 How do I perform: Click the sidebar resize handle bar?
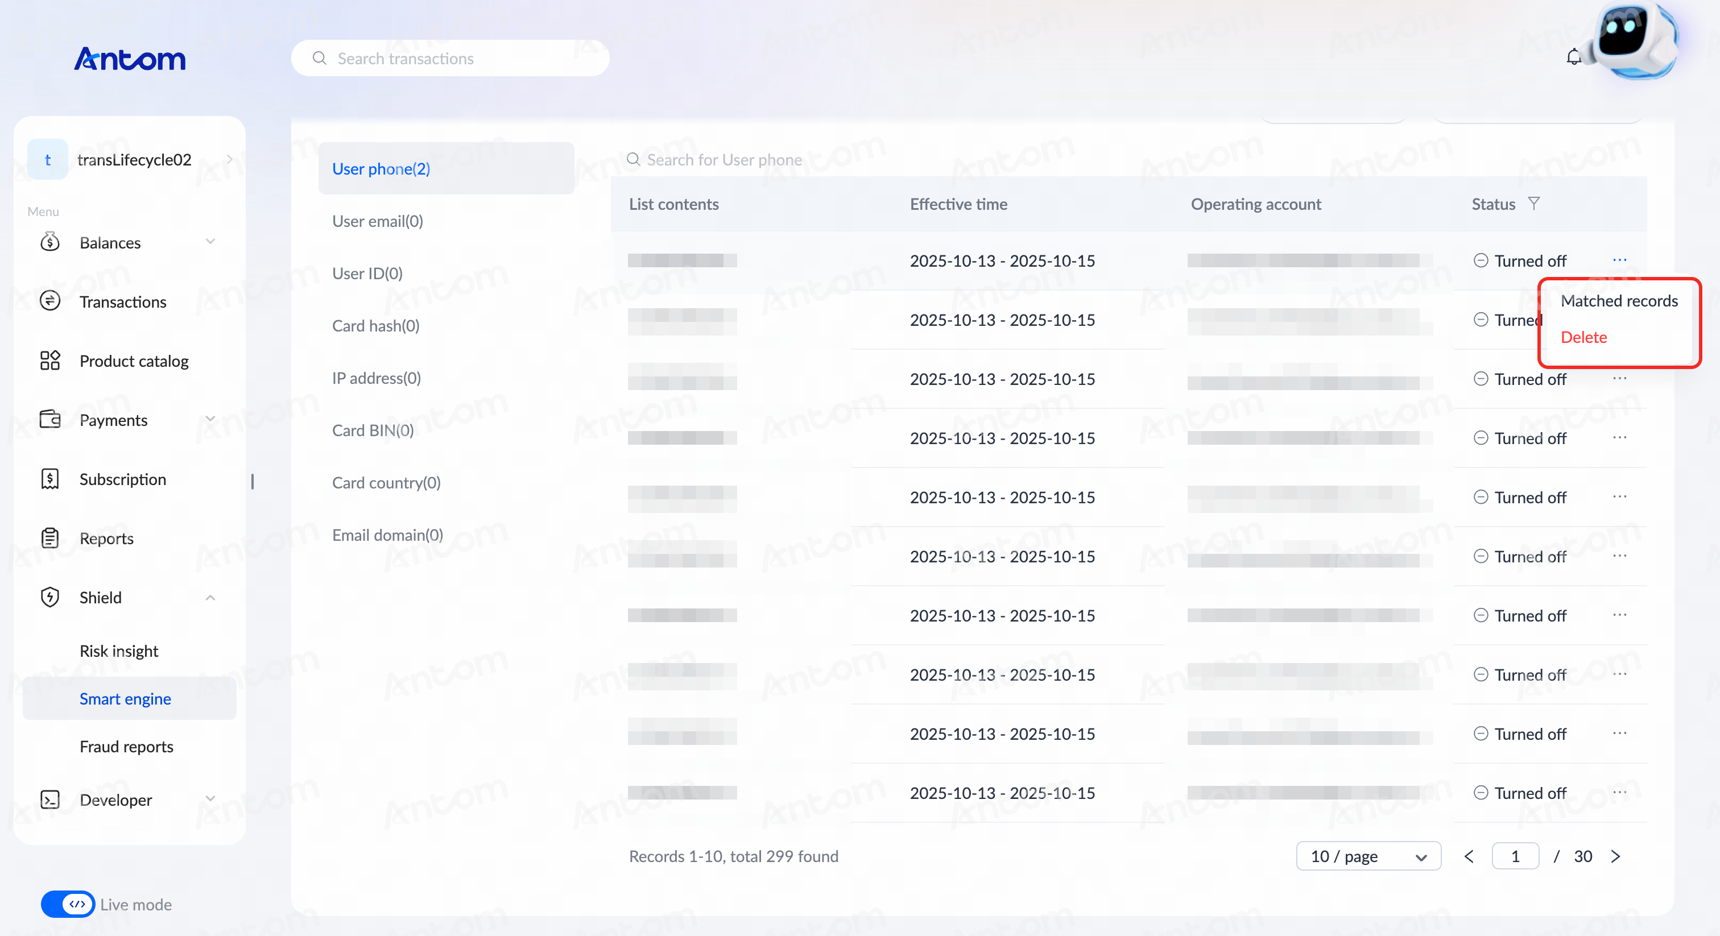[x=253, y=481]
